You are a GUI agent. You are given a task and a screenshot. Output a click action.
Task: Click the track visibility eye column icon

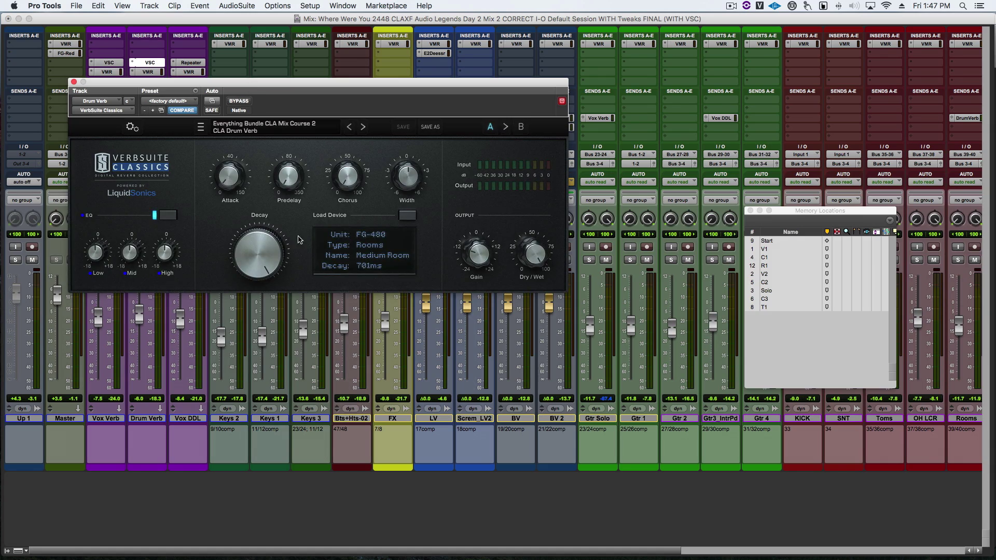866,232
